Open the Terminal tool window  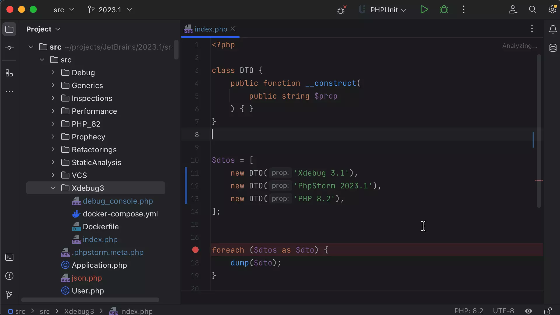9,257
